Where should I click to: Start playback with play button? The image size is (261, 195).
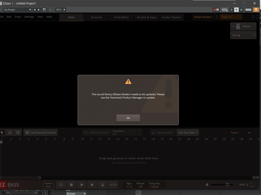(x=82, y=185)
